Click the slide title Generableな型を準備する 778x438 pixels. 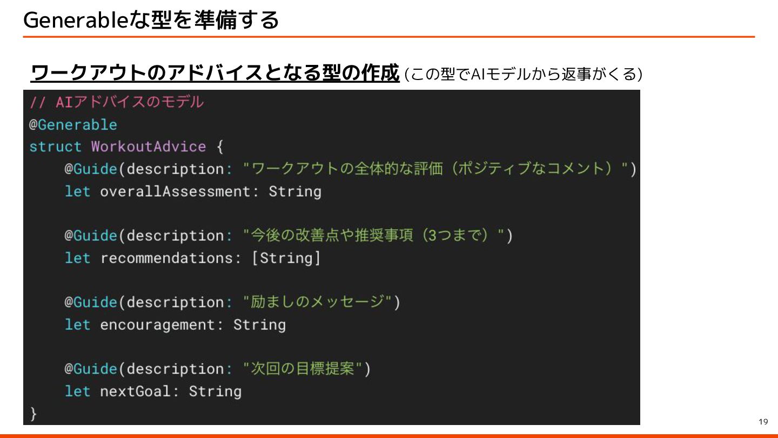pos(151,20)
